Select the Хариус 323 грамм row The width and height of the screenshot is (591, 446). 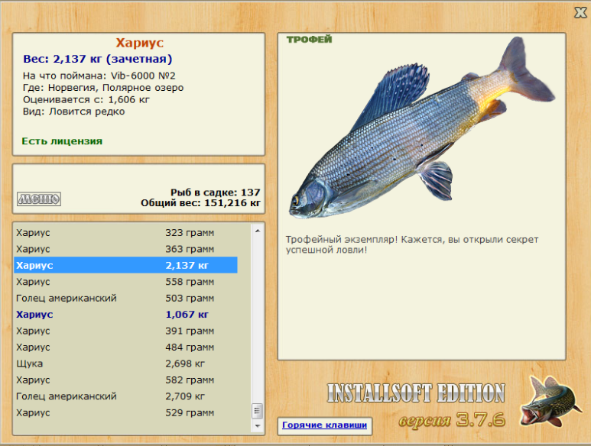point(126,233)
